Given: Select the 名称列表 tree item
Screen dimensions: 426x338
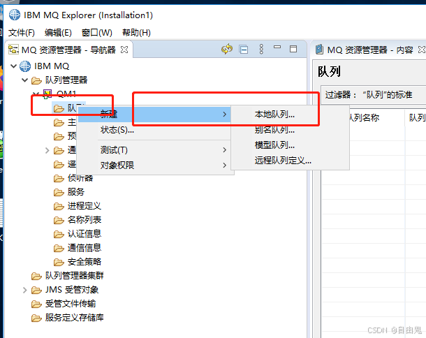Looking at the screenshot, I should coord(85,220).
